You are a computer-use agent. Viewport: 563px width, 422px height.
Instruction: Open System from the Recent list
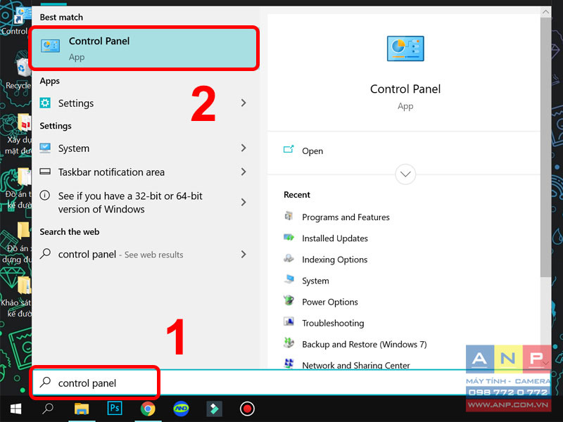[x=315, y=281]
